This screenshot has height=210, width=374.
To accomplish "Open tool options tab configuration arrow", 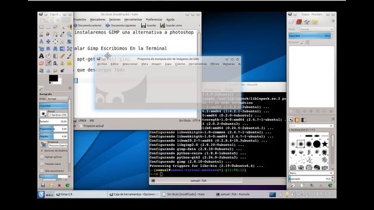I will (x=70, y=88).
